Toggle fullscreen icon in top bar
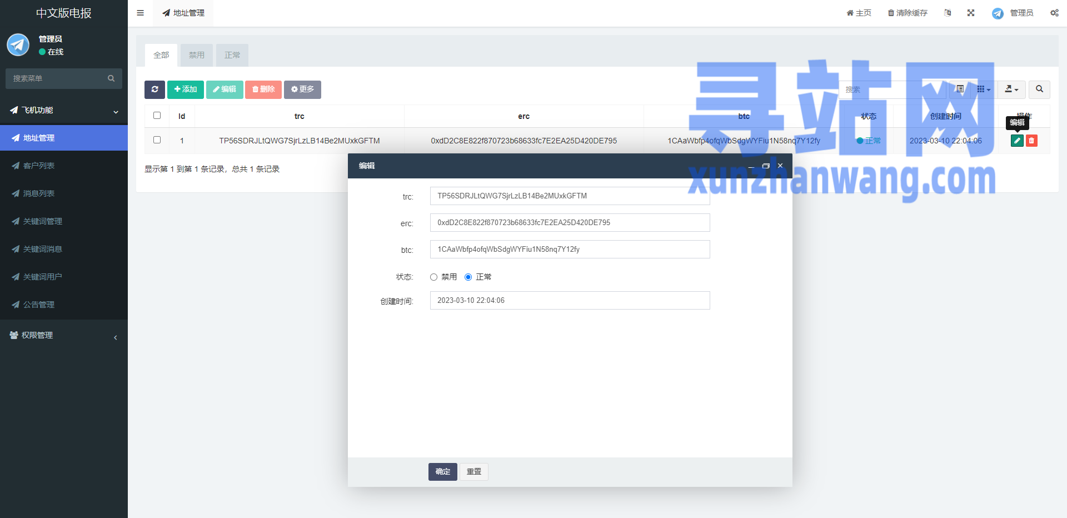Image resolution: width=1067 pixels, height=518 pixels. pos(971,13)
